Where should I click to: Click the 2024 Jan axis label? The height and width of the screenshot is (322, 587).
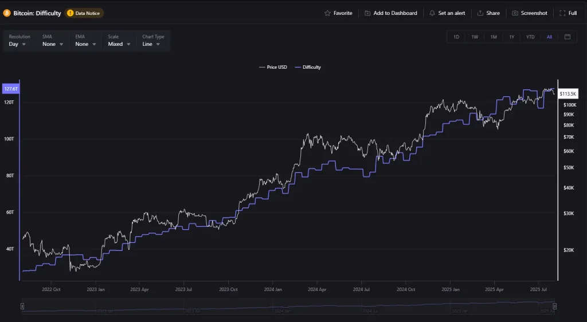tap(273, 289)
